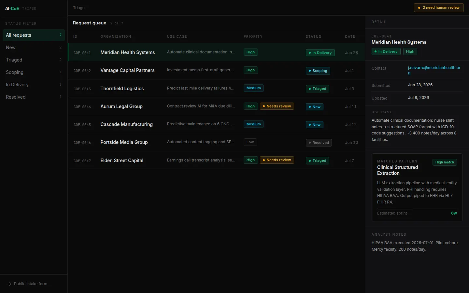Filter the queue by Resolved status
This screenshot has width=469, height=293.
point(34,97)
